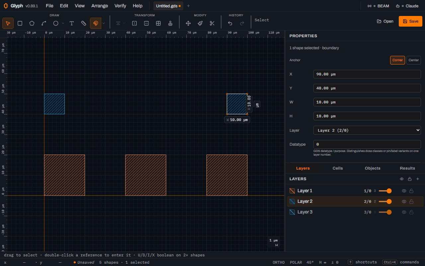Adjust Layer 1 opacity slider

(385, 191)
